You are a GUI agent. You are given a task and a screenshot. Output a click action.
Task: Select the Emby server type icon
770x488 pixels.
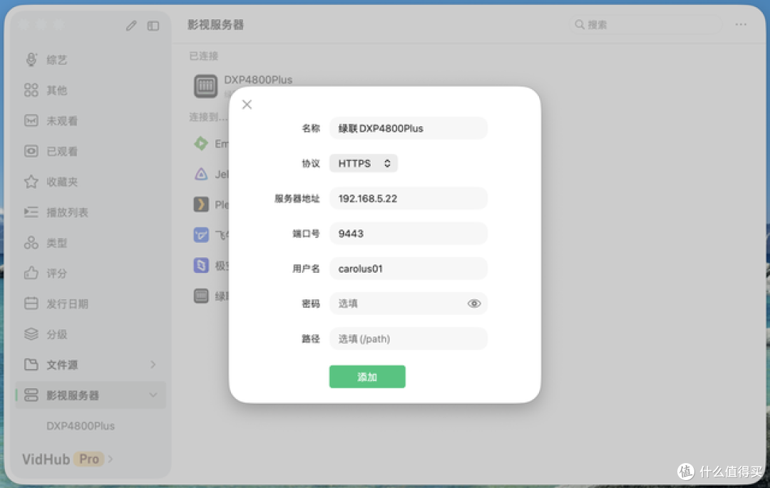pyautogui.click(x=201, y=143)
